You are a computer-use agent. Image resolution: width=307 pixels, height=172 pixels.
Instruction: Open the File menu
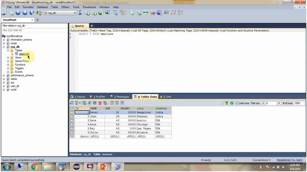click(x=9, y=7)
